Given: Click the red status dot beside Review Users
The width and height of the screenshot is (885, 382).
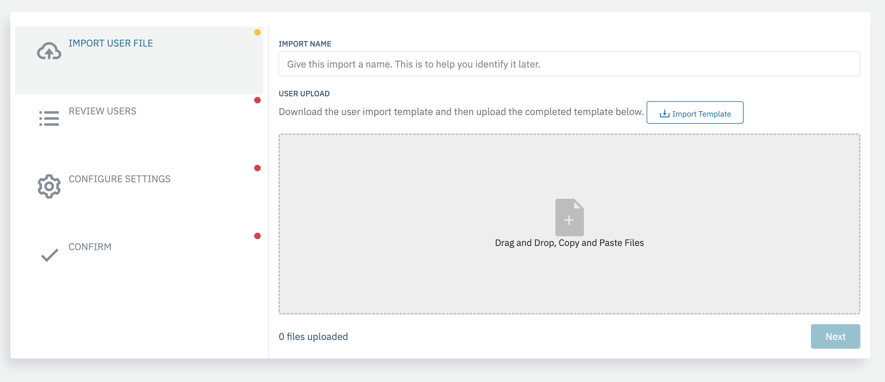Looking at the screenshot, I should point(257,100).
